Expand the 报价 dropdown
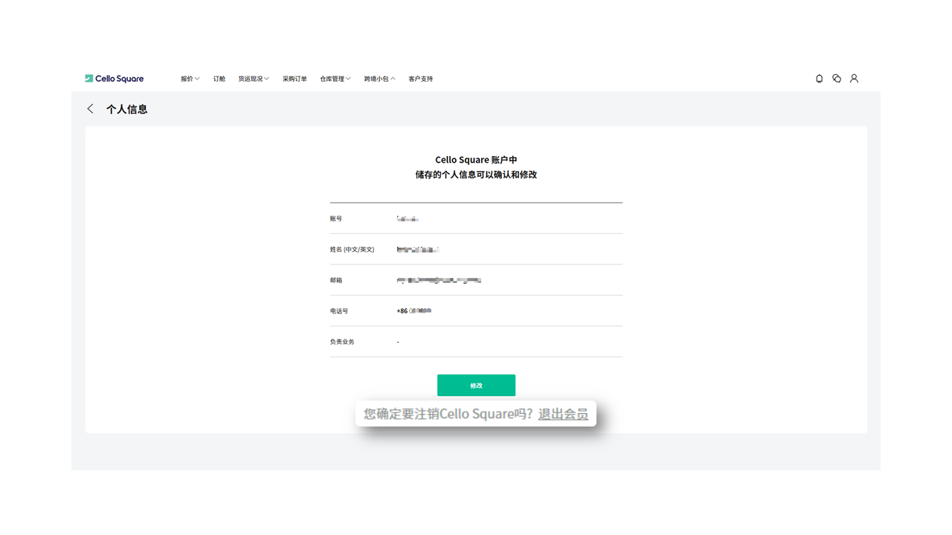The width and height of the screenshot is (952, 535). tap(190, 78)
